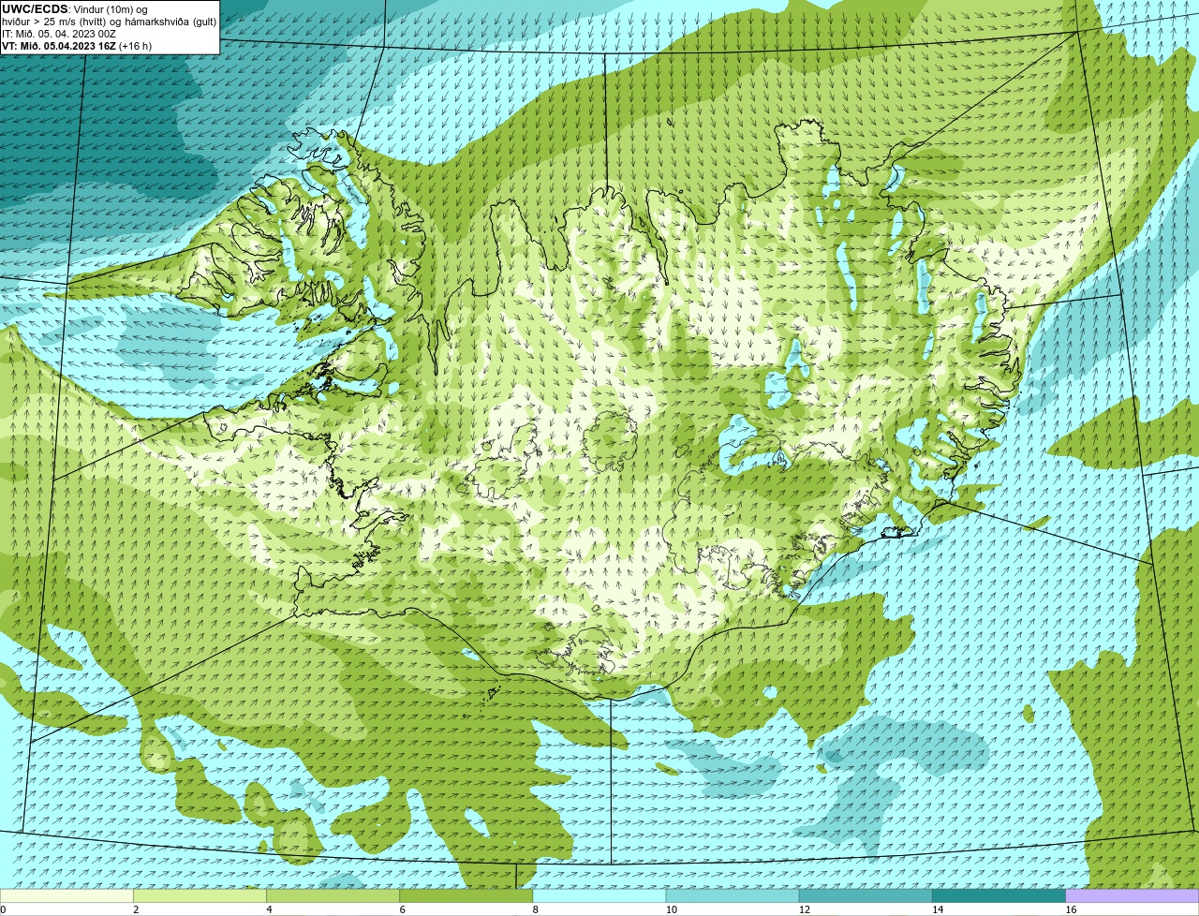
Task: Click the '10' scale label
Action: (672, 909)
